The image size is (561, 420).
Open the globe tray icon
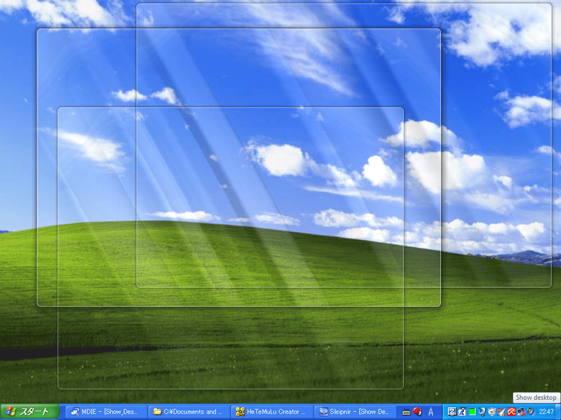pyautogui.click(x=482, y=412)
